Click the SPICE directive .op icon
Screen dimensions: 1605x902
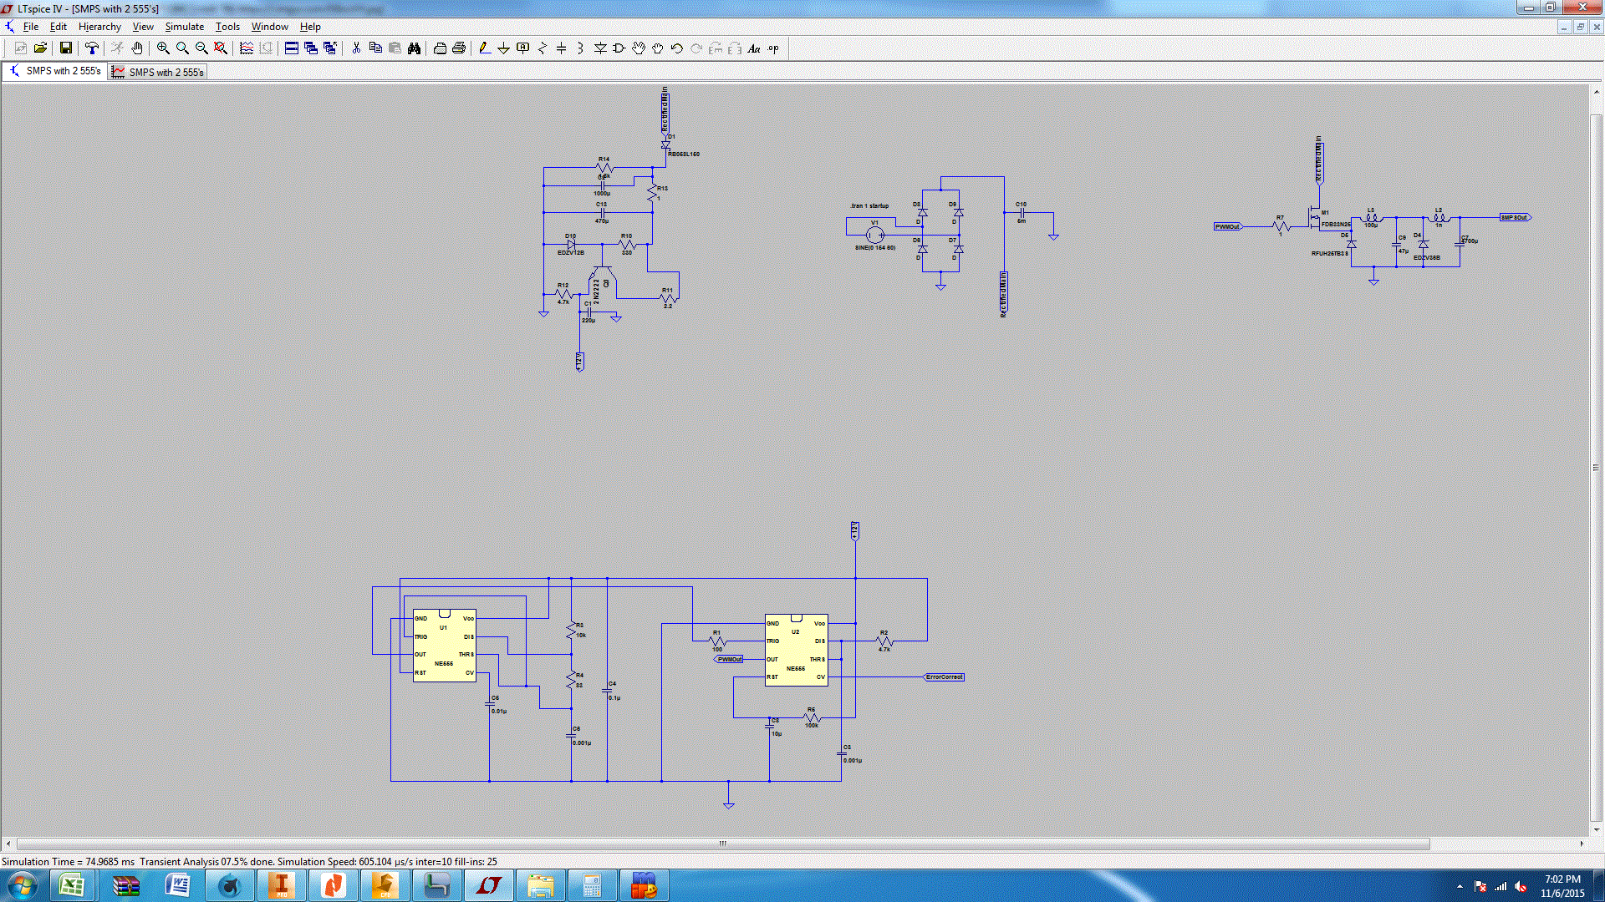click(773, 48)
